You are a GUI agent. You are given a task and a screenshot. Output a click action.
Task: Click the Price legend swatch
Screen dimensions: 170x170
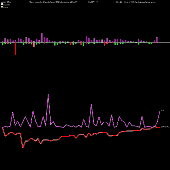2,7
